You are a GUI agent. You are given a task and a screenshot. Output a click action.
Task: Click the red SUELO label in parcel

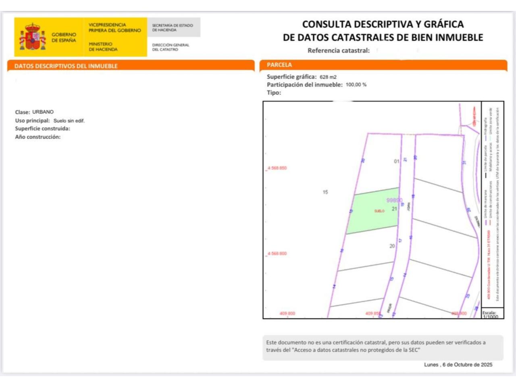point(379,211)
